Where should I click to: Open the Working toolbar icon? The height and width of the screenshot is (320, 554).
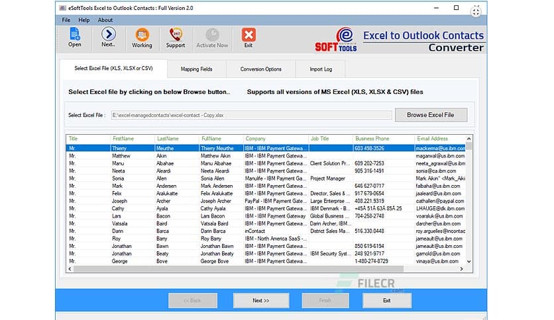click(x=142, y=38)
